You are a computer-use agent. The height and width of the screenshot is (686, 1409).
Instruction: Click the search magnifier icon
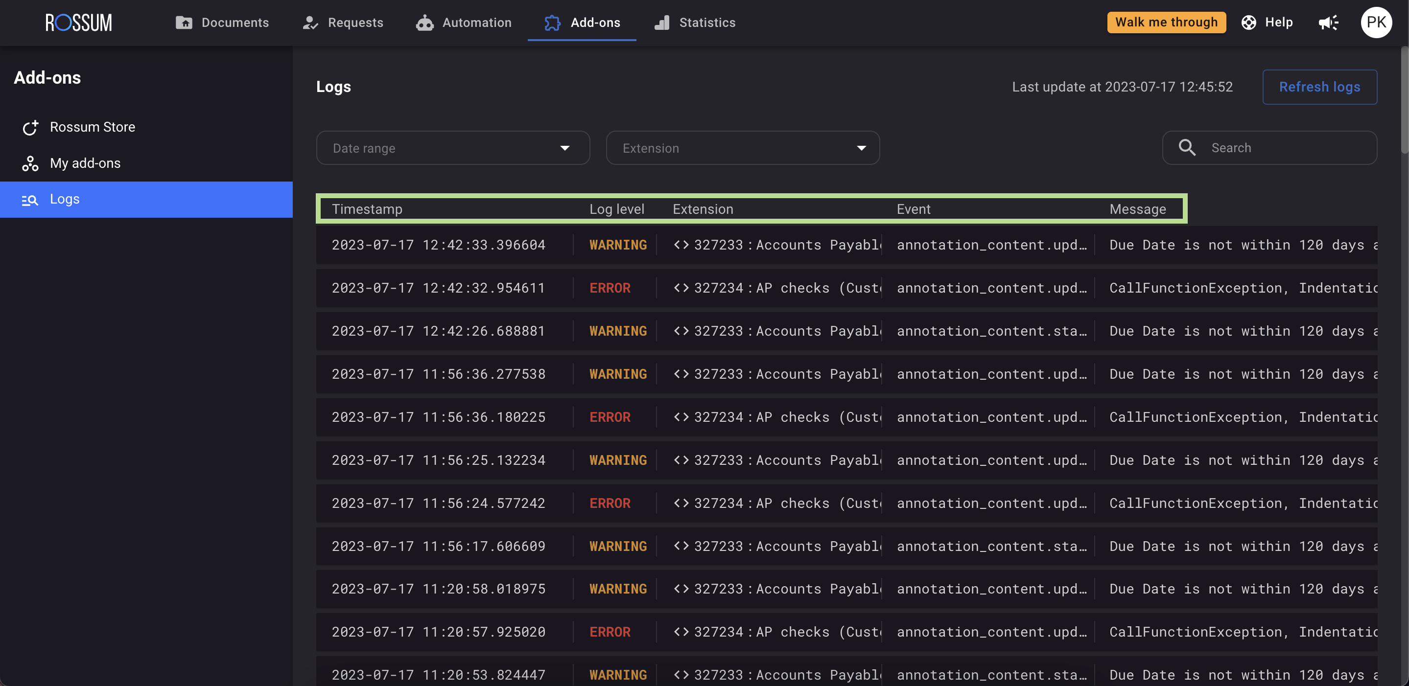point(1186,148)
